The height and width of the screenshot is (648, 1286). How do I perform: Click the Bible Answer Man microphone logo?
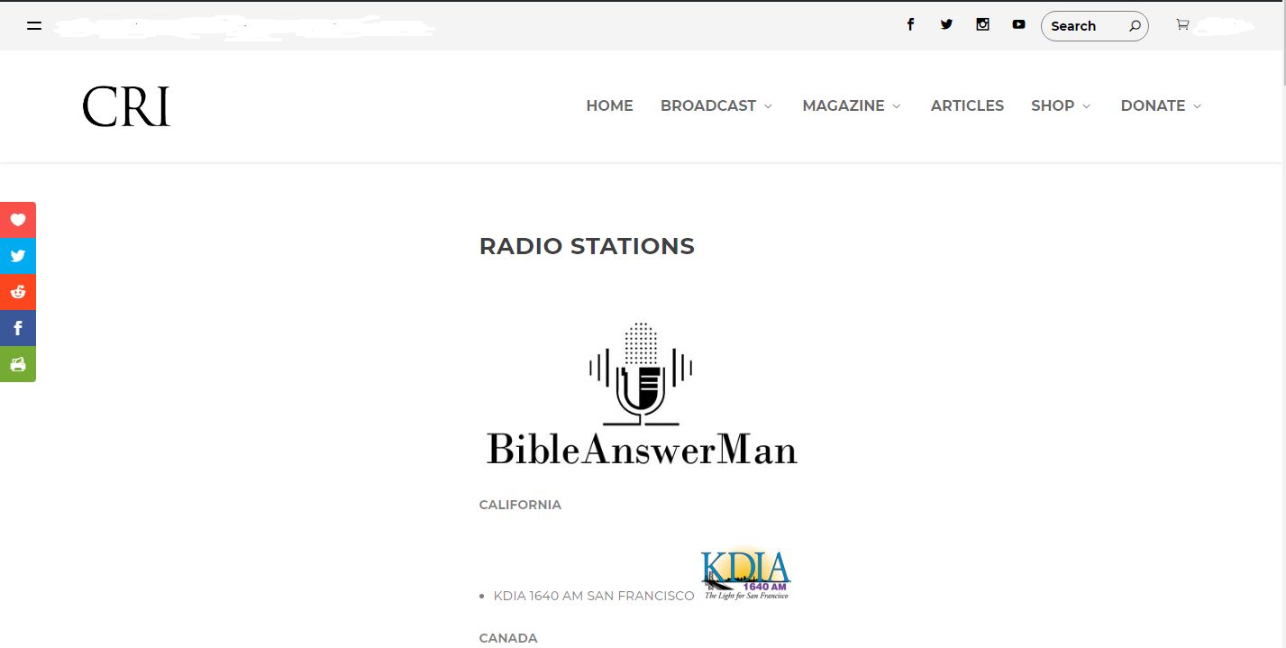[642, 393]
